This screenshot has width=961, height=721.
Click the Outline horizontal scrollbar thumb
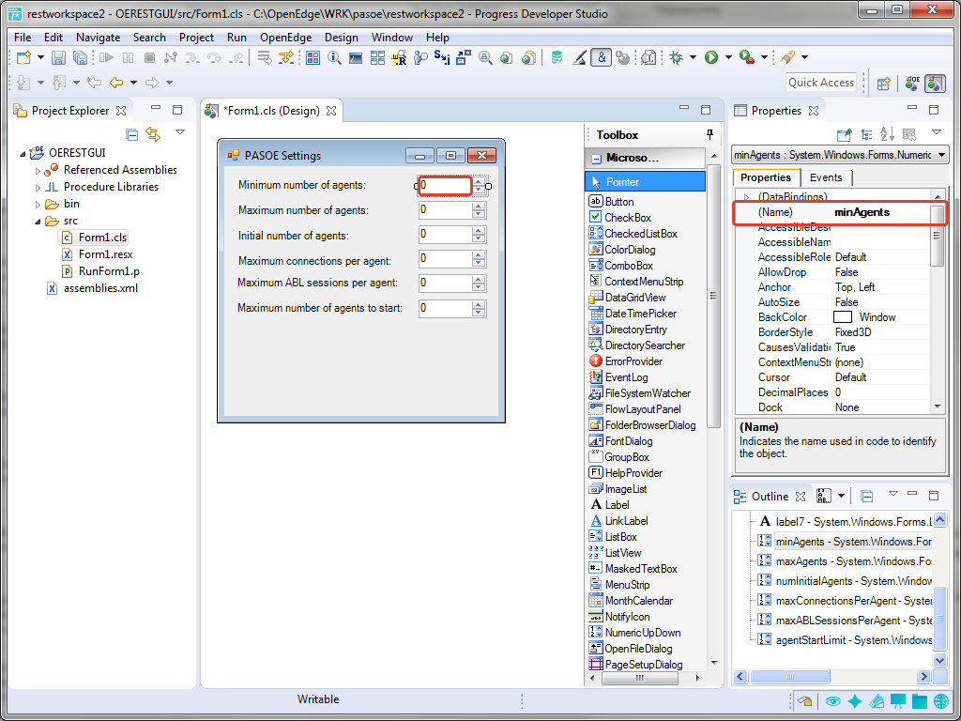790,676
